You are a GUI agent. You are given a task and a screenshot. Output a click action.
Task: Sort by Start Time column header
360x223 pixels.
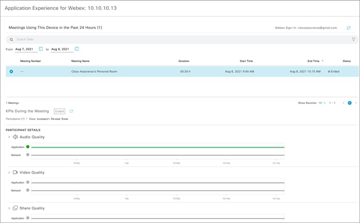click(x=246, y=61)
